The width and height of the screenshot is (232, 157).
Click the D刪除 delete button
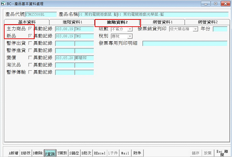point(38,153)
